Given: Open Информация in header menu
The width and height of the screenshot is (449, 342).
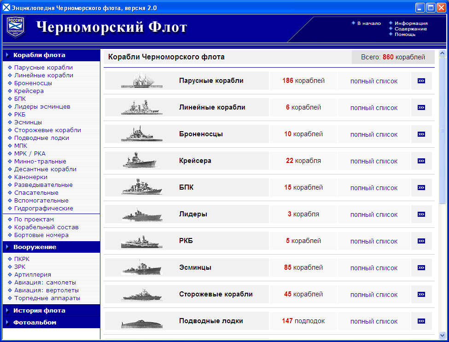Looking at the screenshot, I should click(x=411, y=23).
